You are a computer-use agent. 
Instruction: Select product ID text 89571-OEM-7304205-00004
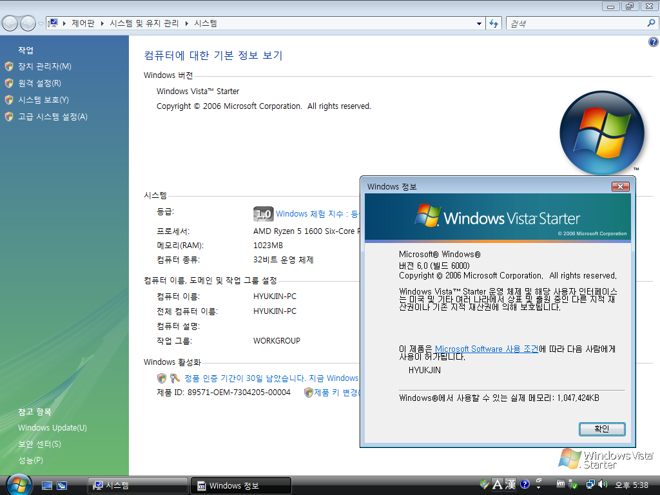[x=238, y=393]
